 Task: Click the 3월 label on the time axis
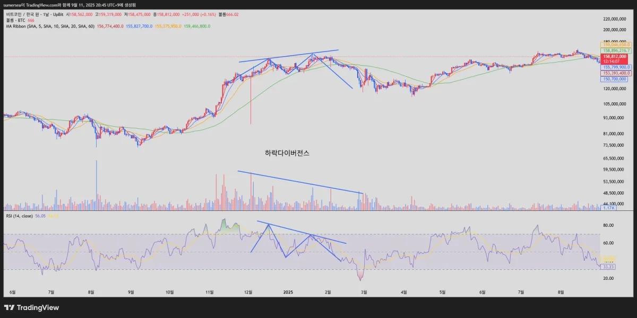(x=364, y=291)
